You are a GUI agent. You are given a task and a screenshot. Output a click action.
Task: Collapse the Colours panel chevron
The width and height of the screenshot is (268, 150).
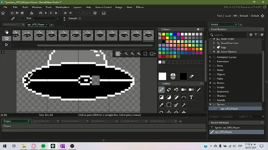coord(201,29)
